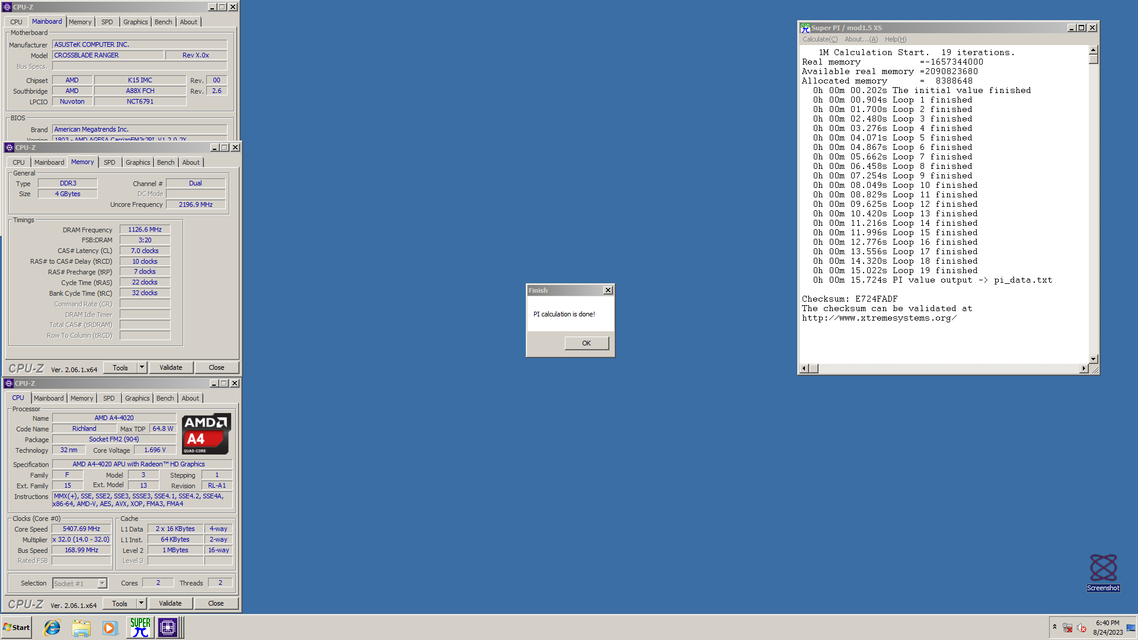Screen dimensions: 1138x640
Task: Click Super PI horizontal scrollbar right arrow
Action: coord(1084,369)
